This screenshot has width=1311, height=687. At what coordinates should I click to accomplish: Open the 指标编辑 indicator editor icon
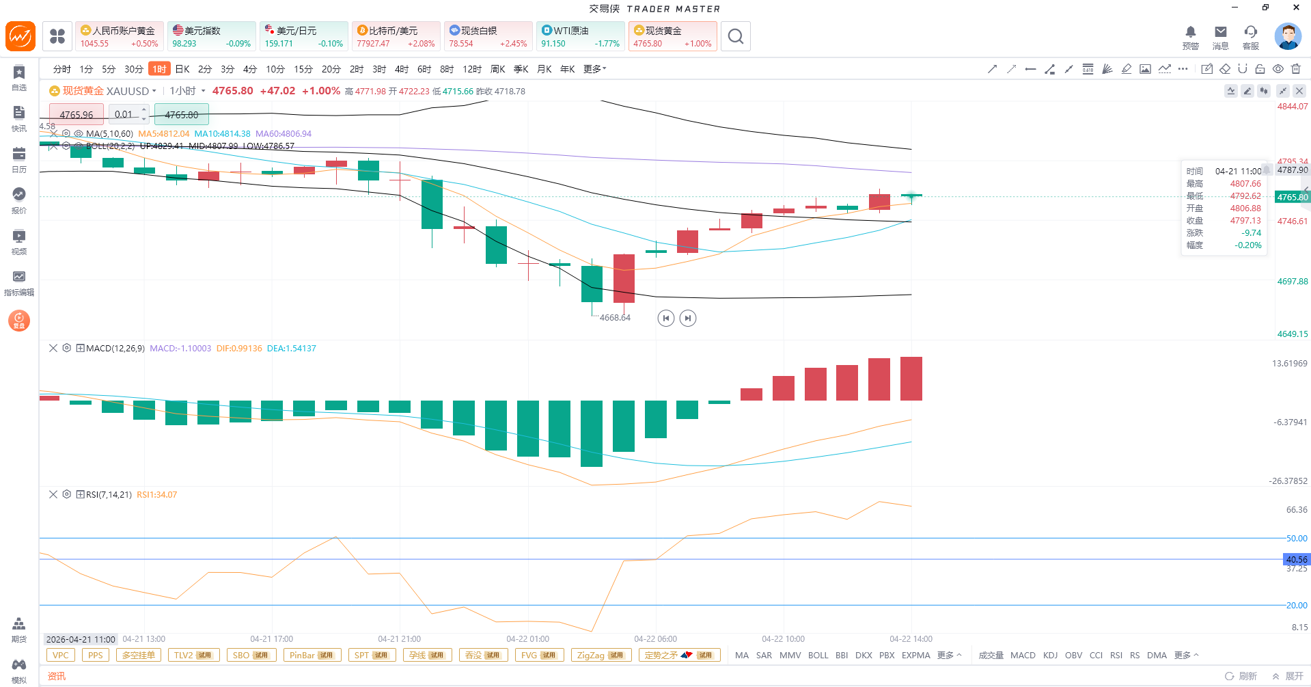coord(19,282)
